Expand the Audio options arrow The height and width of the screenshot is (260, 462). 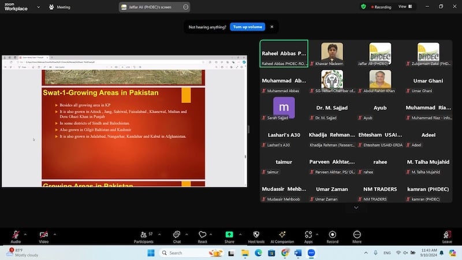point(27,234)
